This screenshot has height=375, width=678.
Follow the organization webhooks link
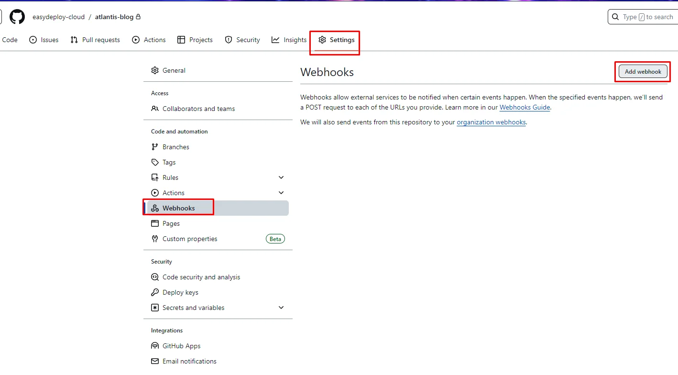coord(492,122)
